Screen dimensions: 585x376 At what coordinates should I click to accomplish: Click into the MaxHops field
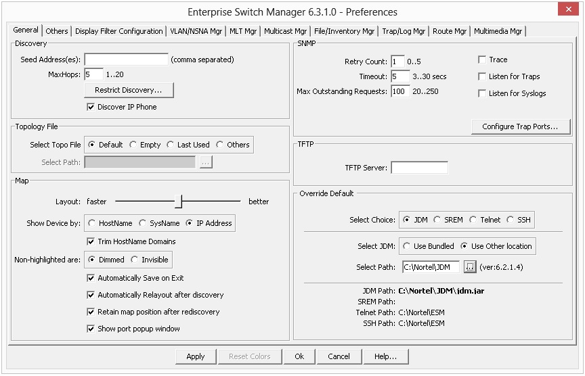(x=93, y=74)
